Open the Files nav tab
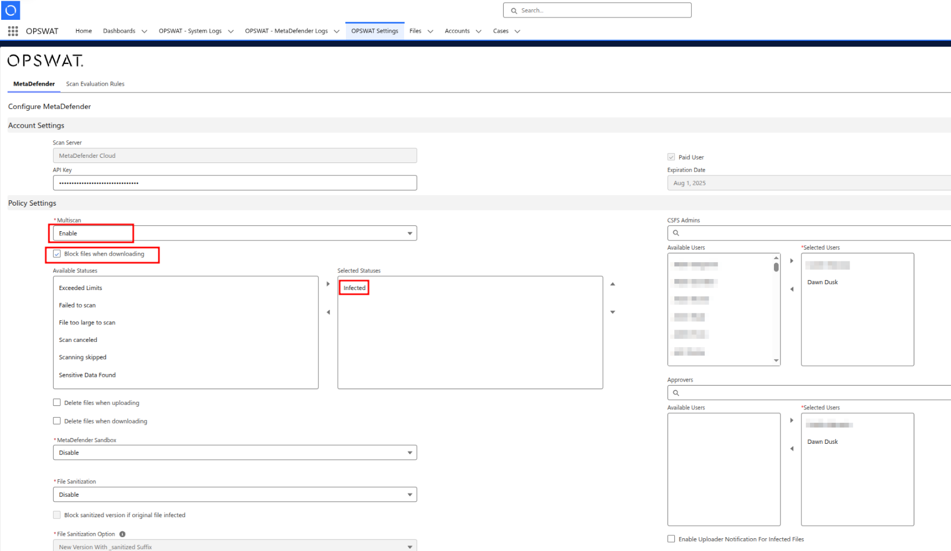The height and width of the screenshot is (551, 951). click(x=415, y=31)
